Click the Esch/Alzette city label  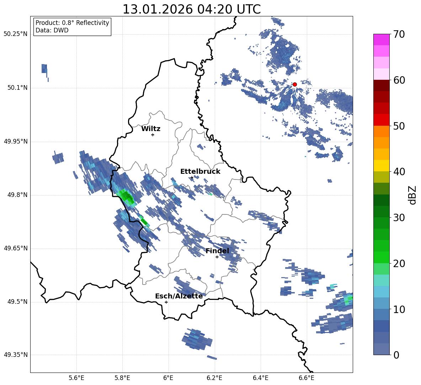point(179,296)
